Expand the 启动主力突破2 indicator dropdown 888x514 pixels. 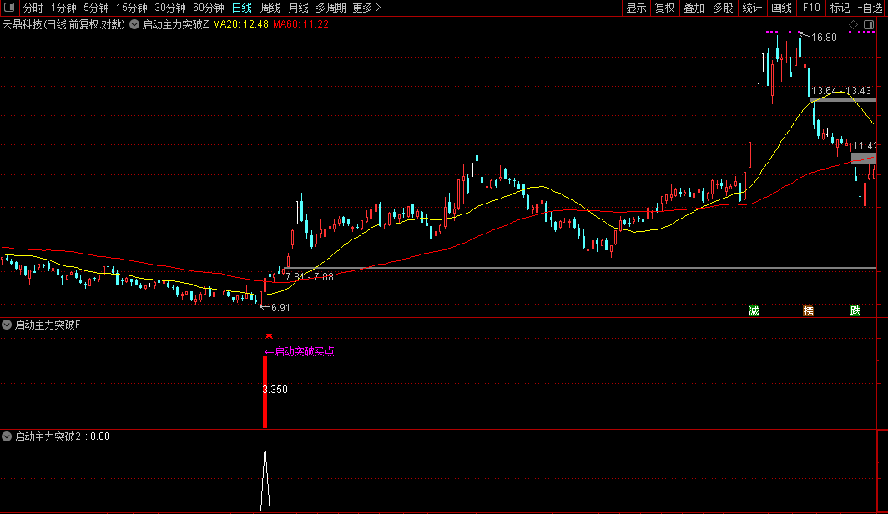coord(7,436)
